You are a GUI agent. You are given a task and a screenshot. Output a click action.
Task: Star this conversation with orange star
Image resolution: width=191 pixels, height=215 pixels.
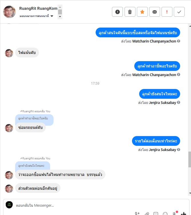[142, 12]
